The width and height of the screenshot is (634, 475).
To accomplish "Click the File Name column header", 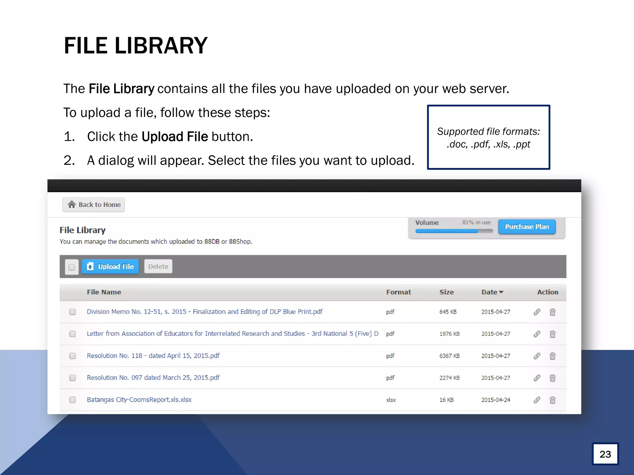I will pos(104,292).
